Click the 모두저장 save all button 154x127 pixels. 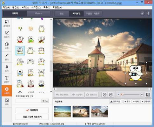(115, 102)
